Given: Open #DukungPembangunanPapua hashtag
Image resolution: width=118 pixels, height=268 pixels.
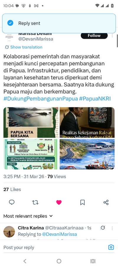Looking at the screenshot, I should (40, 99).
